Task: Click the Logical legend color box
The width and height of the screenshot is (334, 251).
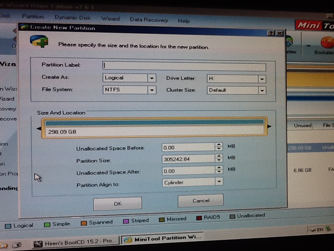Action: (8, 226)
